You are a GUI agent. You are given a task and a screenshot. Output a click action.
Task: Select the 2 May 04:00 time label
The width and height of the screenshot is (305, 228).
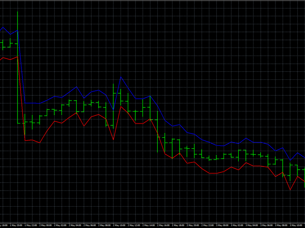pyautogui.click(x=76, y=225)
